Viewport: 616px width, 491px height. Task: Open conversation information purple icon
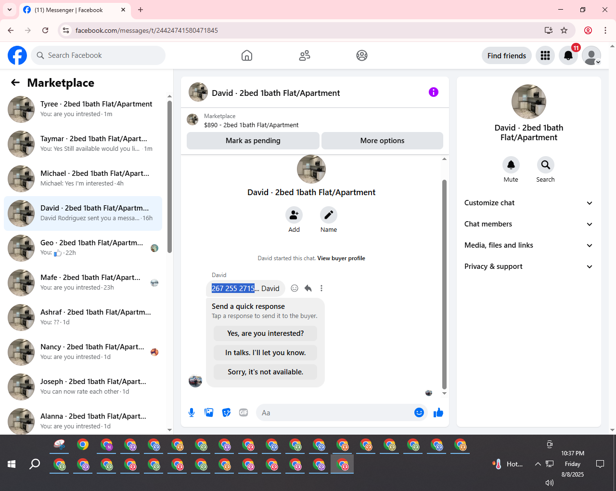434,92
